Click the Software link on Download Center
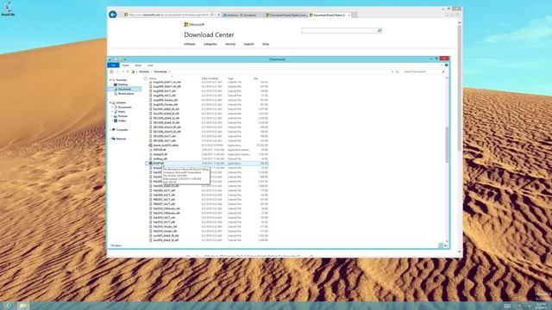This screenshot has height=310, width=552. tap(190, 44)
